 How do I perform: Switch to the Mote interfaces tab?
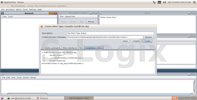(x=70, y=48)
